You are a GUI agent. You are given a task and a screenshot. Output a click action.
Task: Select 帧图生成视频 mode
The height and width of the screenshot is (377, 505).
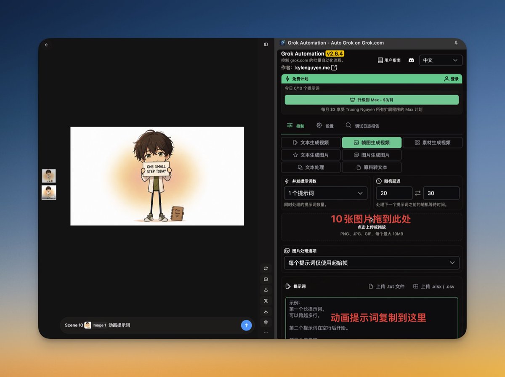[x=372, y=143]
